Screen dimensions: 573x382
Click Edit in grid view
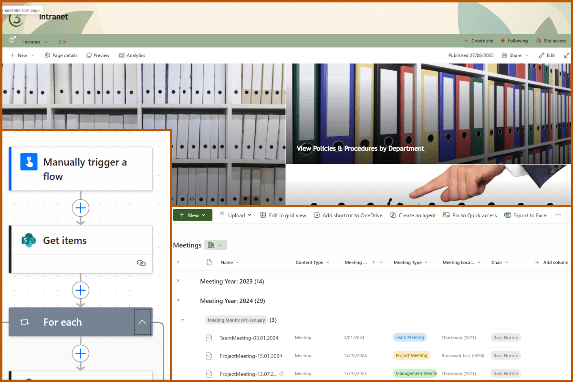click(x=283, y=215)
